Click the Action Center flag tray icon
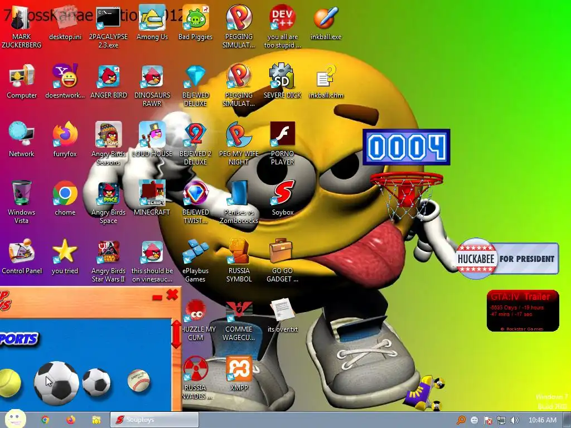Image resolution: width=571 pixels, height=428 pixels. 488,420
